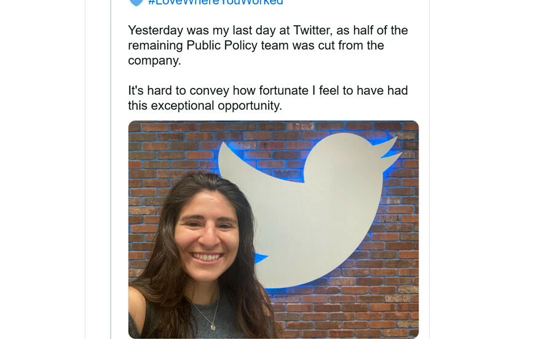Open the embedded tweet photo
The image size is (541, 339).
pyautogui.click(x=273, y=229)
